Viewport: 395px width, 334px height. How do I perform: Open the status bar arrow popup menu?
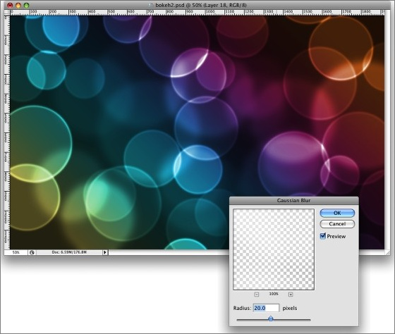coord(105,252)
